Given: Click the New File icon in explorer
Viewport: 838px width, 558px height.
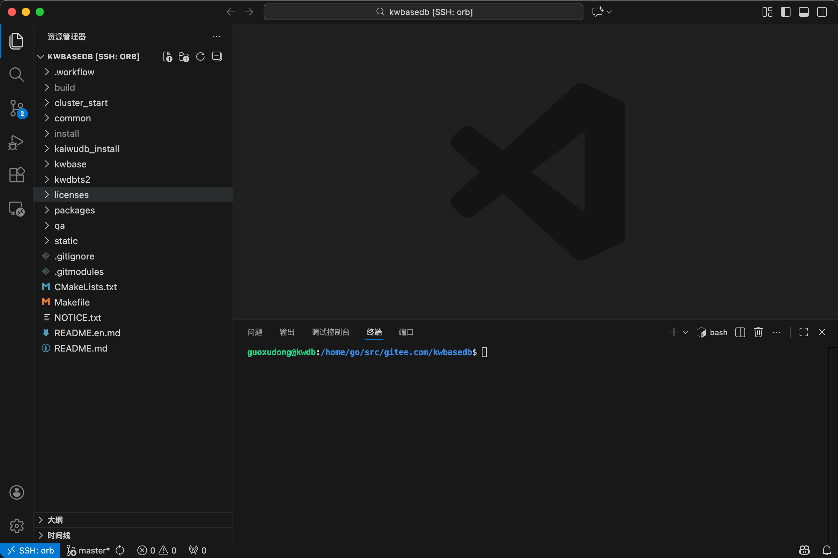Looking at the screenshot, I should 168,56.
